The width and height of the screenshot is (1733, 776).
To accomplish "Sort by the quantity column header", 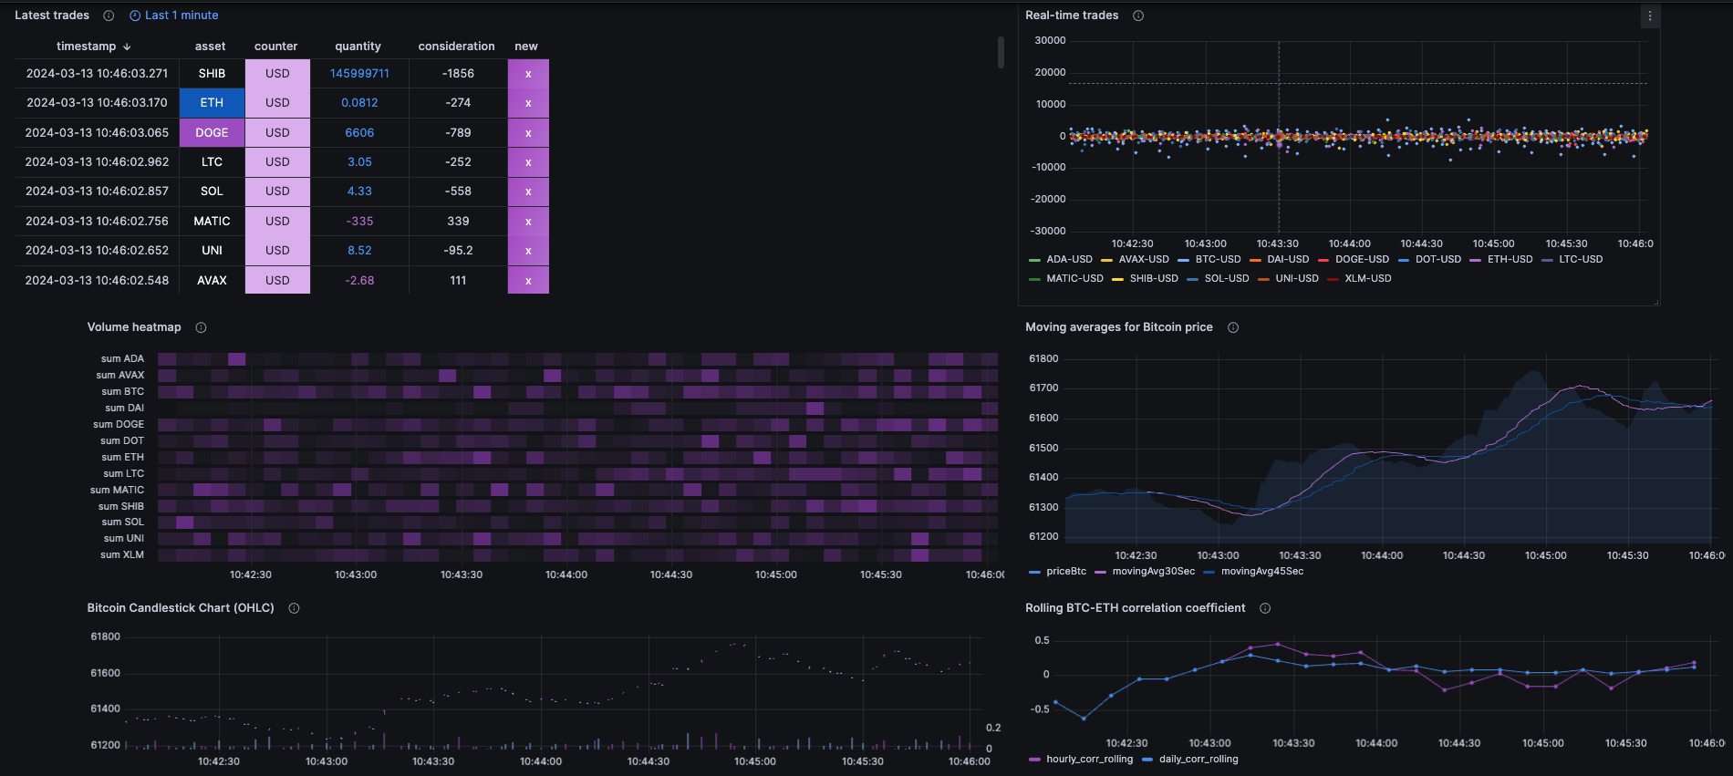I will pyautogui.click(x=358, y=47).
